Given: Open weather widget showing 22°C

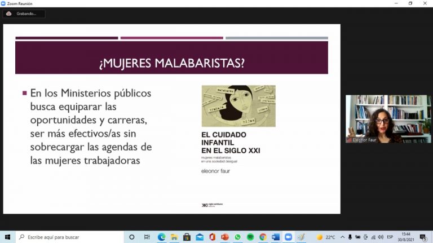Looking at the screenshot, I should (x=326, y=237).
